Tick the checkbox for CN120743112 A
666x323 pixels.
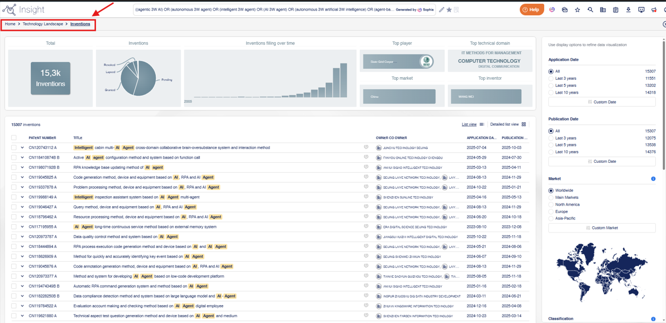tap(14, 148)
